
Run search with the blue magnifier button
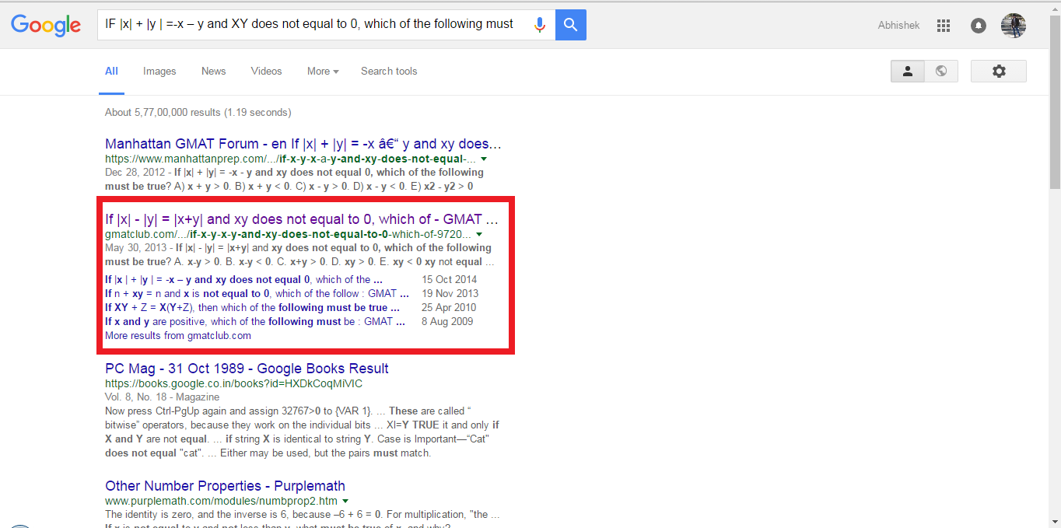click(x=571, y=25)
